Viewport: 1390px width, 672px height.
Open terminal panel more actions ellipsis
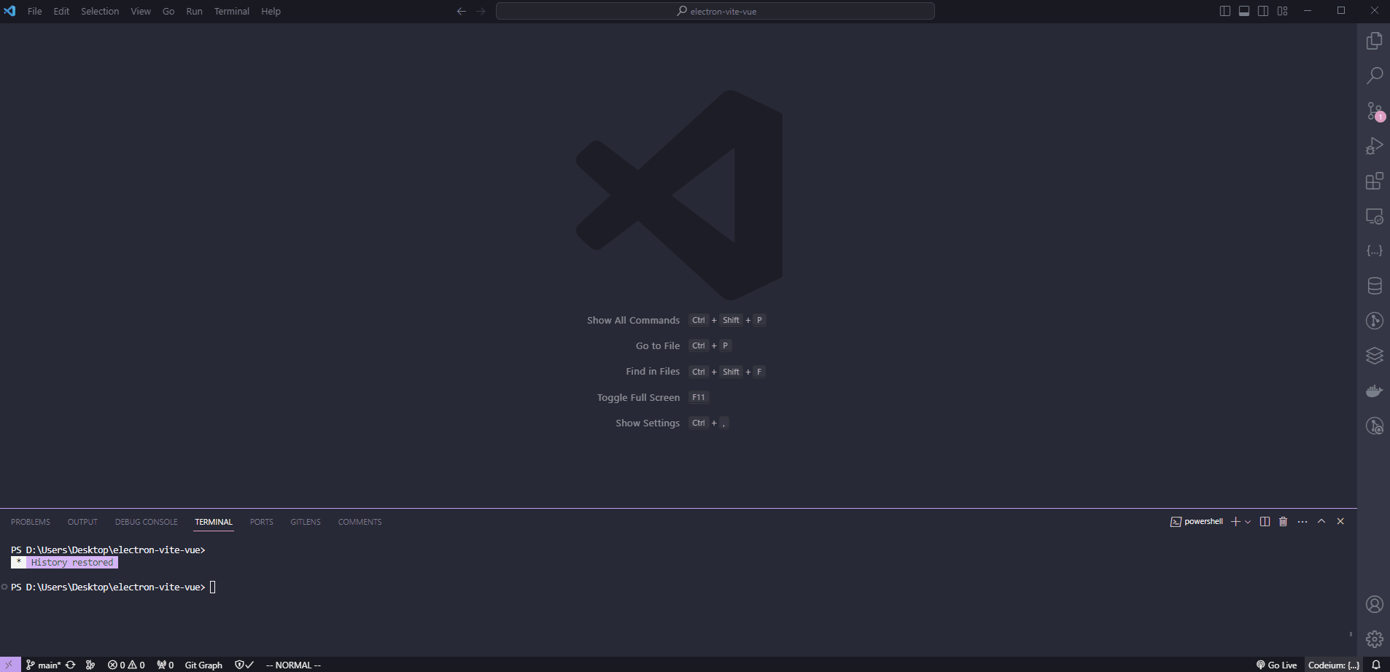pos(1302,522)
